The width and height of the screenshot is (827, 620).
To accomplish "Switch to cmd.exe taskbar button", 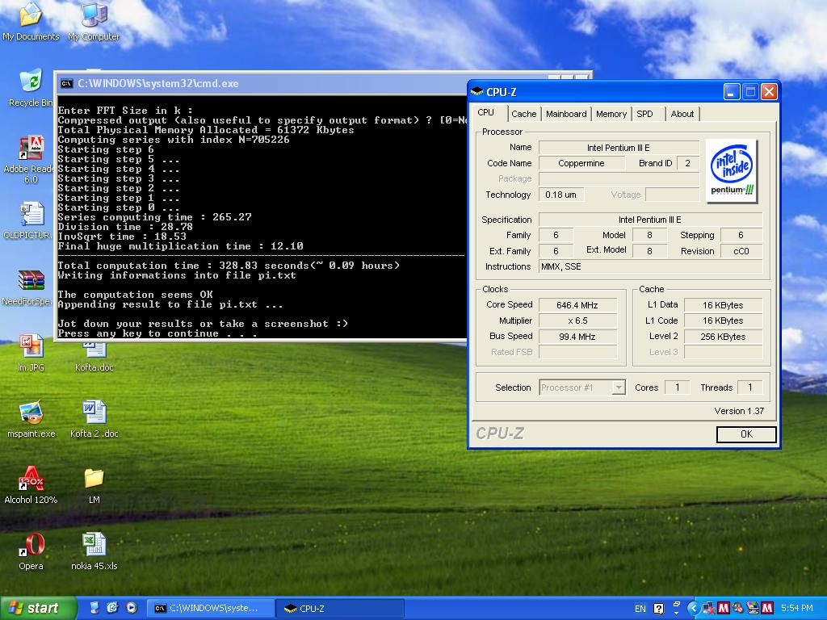I will point(210,609).
